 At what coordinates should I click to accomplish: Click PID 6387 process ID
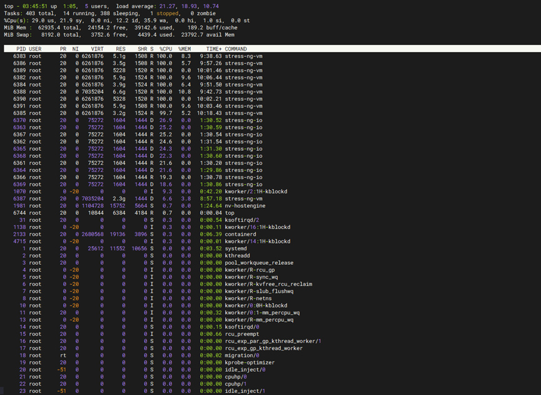[x=19, y=198]
